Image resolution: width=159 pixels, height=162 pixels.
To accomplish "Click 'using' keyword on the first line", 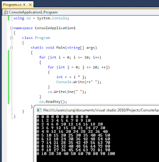I will coord(19,18).
